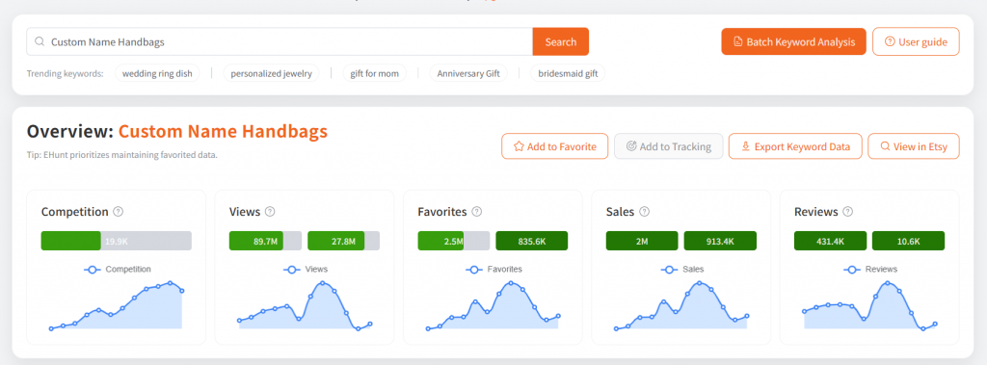Click the Views 89.7M bar
The image size is (987, 365).
(x=265, y=241)
